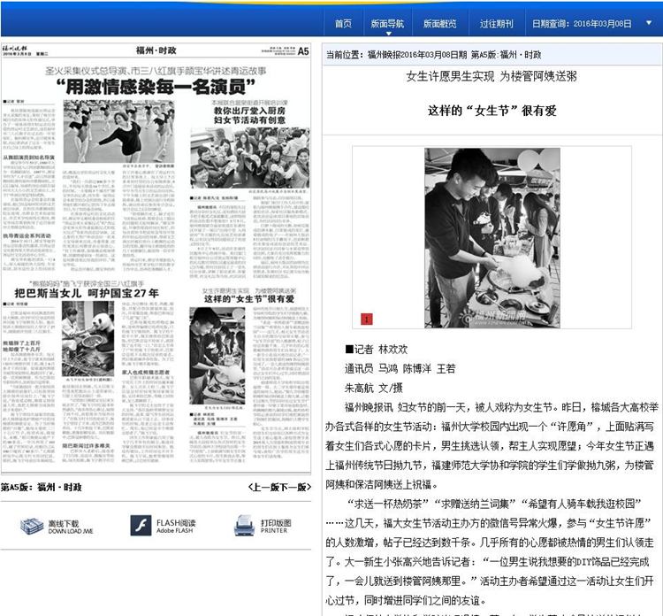Click the small porridge photo on page preview

coord(217,356)
